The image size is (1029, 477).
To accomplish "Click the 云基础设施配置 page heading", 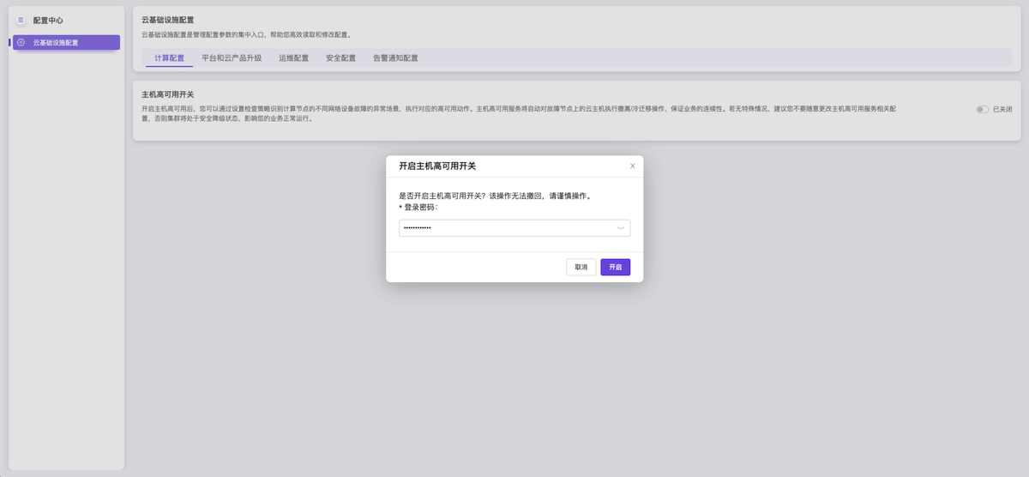I will 167,20.
